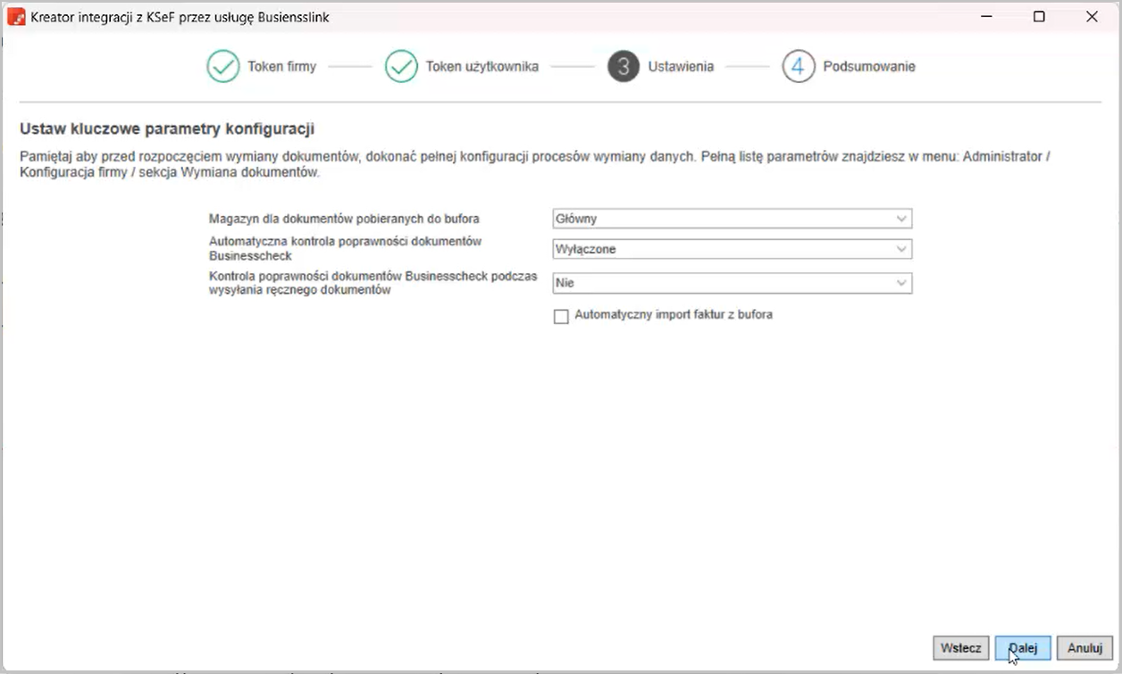Open the Magazyn dla dokumentów dropdown arrow
This screenshot has height=674, width=1122.
901,219
